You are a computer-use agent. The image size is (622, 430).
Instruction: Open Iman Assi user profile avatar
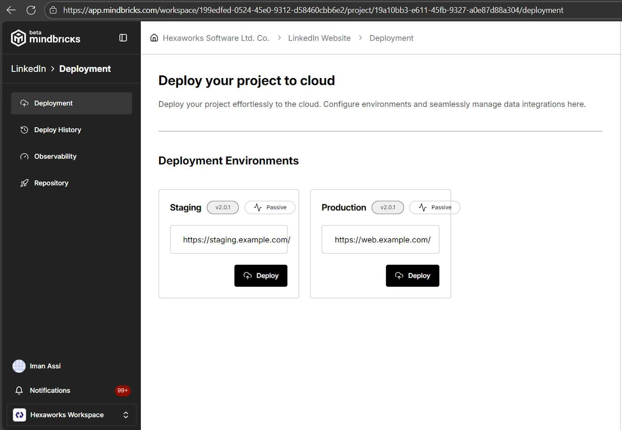19,366
